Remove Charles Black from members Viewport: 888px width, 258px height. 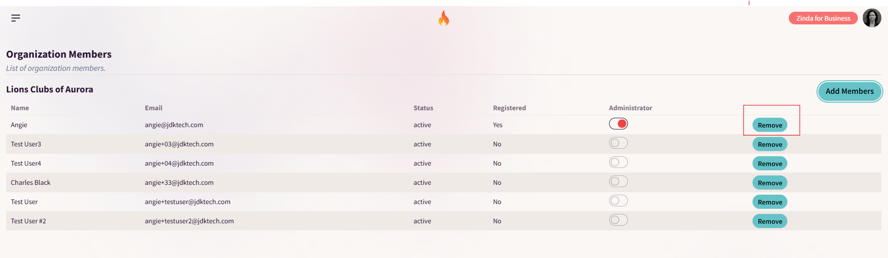770,183
